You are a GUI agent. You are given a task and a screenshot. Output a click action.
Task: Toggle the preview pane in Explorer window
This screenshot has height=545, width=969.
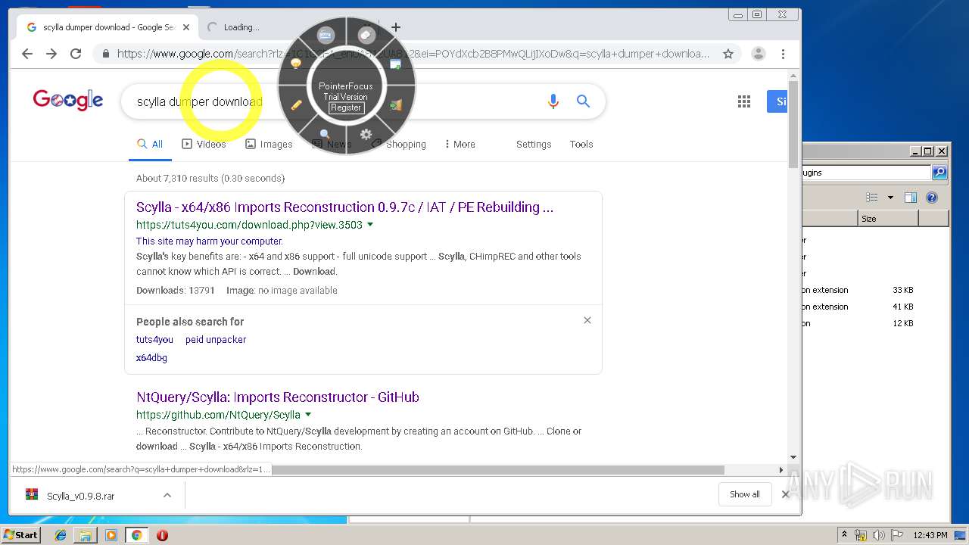[911, 198]
